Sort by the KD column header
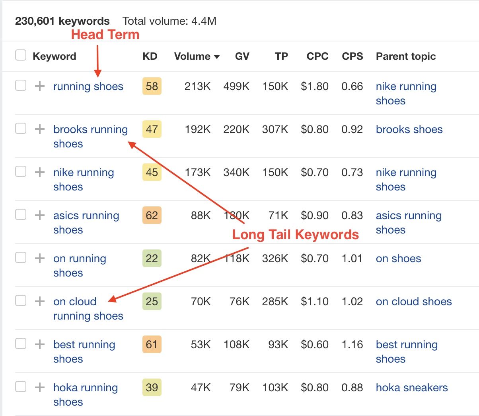This screenshot has width=479, height=416. (150, 56)
